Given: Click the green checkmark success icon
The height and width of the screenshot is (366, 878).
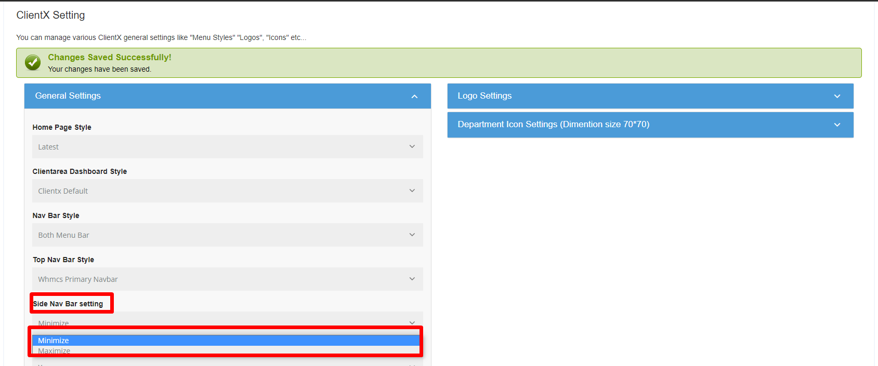Looking at the screenshot, I should [33, 63].
